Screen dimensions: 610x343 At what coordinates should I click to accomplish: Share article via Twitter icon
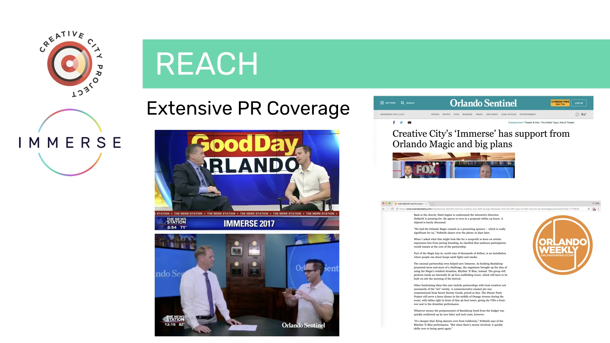tap(401, 123)
